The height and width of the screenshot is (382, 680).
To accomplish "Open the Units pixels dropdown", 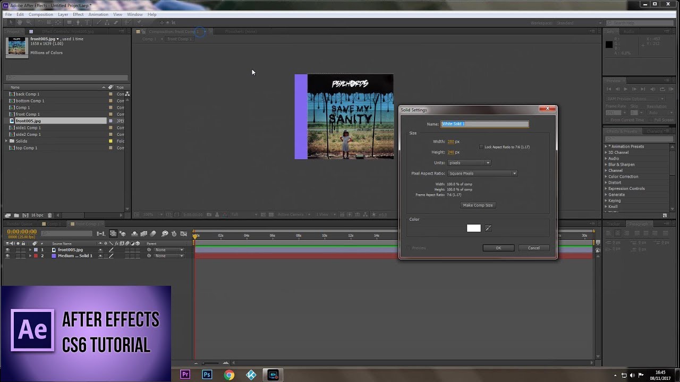I will click(469, 163).
